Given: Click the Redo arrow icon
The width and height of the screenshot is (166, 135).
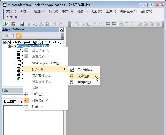Looking at the screenshot, I should (x=60, y=24).
